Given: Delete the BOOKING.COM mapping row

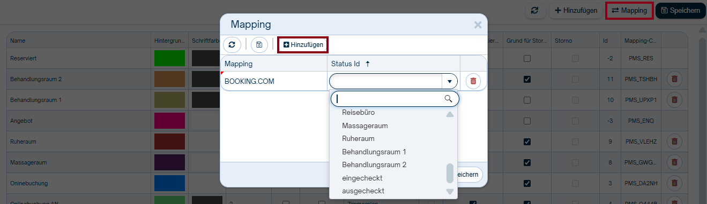Looking at the screenshot, I should (x=473, y=81).
